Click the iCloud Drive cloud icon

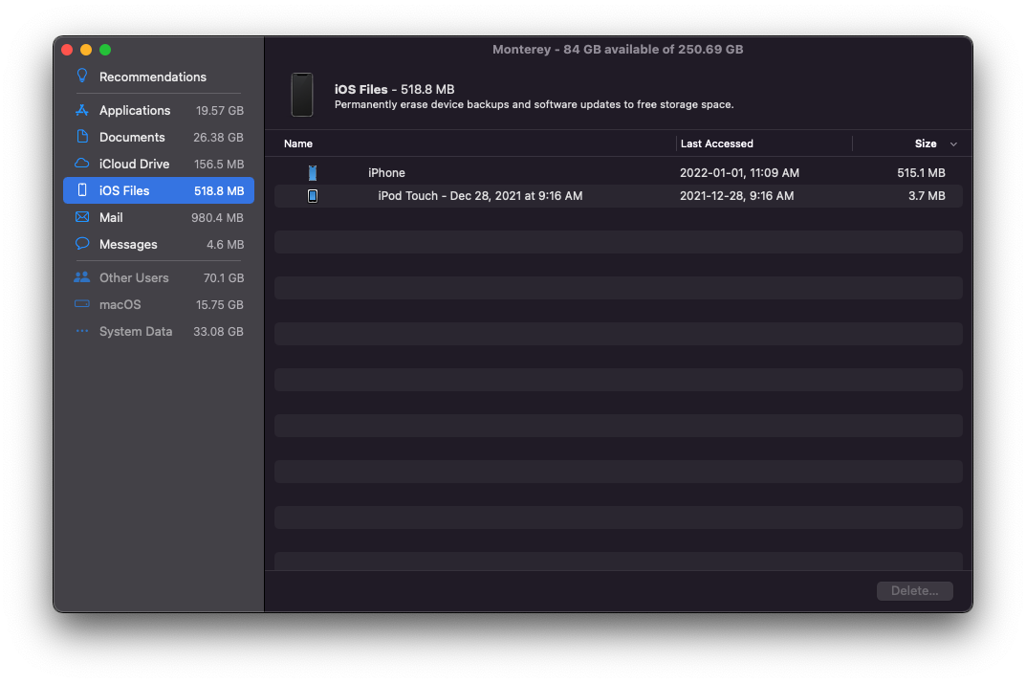[x=82, y=163]
